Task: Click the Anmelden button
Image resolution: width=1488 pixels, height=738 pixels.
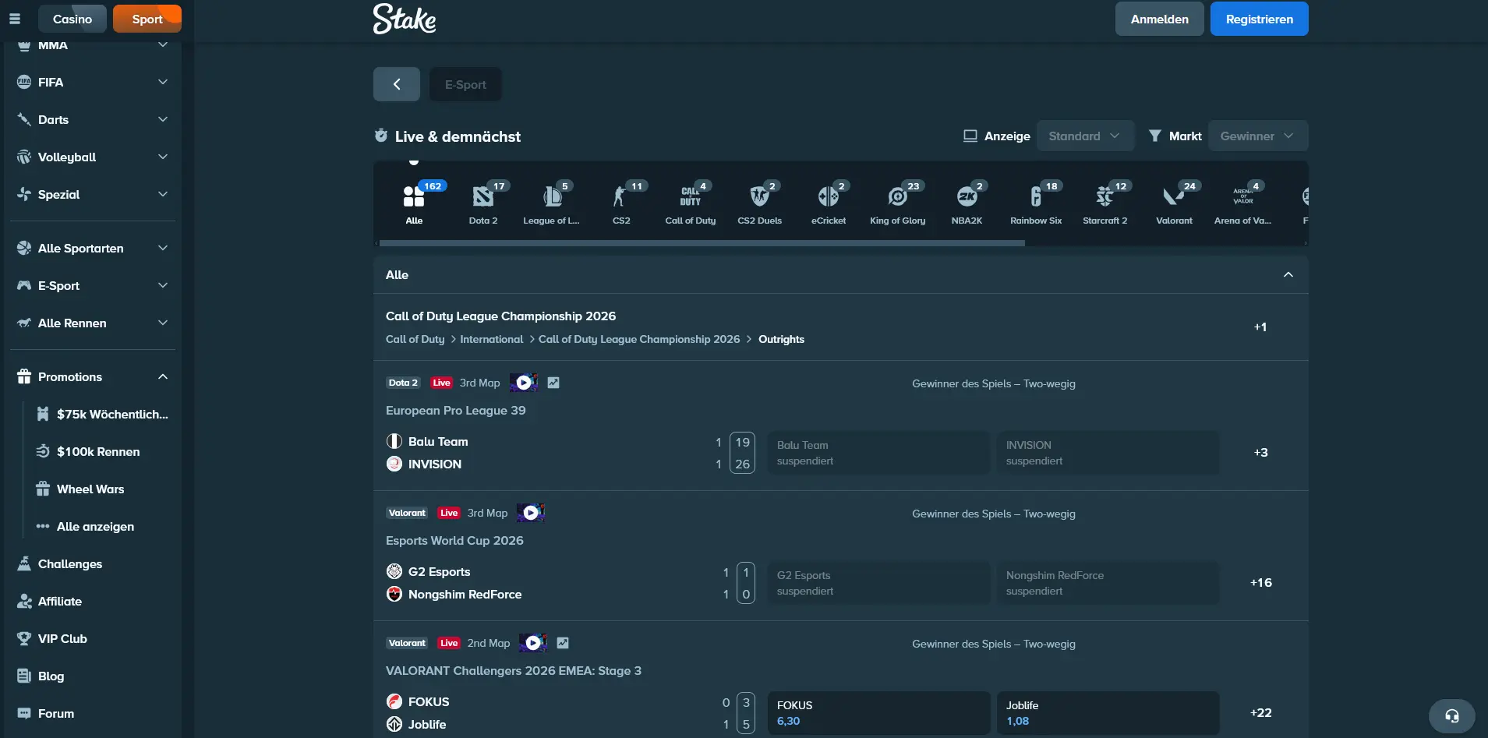Action: tap(1159, 19)
